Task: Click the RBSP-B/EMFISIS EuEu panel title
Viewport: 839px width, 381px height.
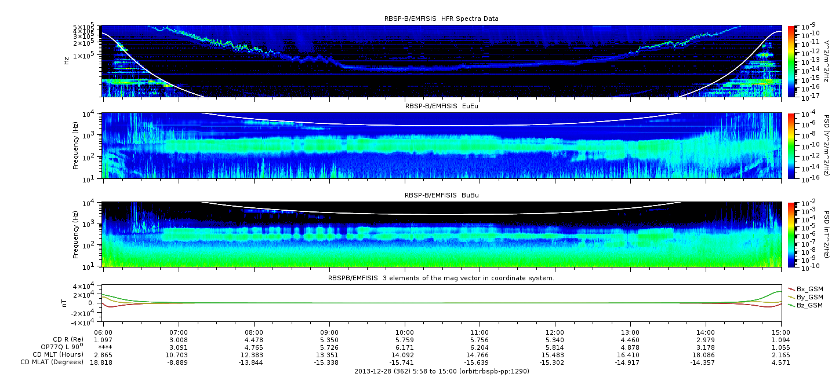Action: click(441, 107)
